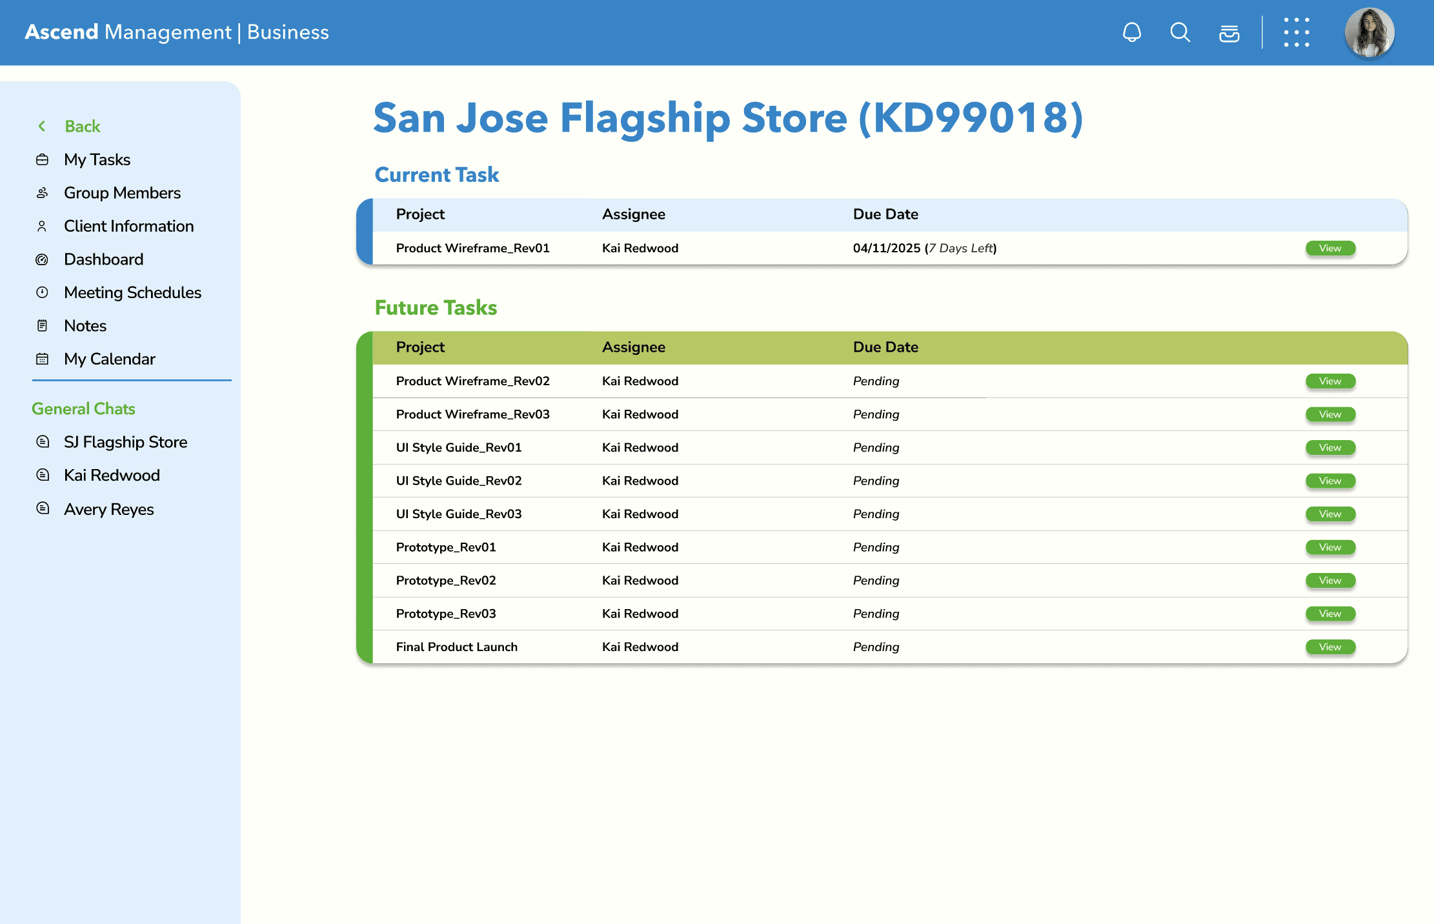
Task: Open the Kai Redwood chat
Action: pos(112,476)
